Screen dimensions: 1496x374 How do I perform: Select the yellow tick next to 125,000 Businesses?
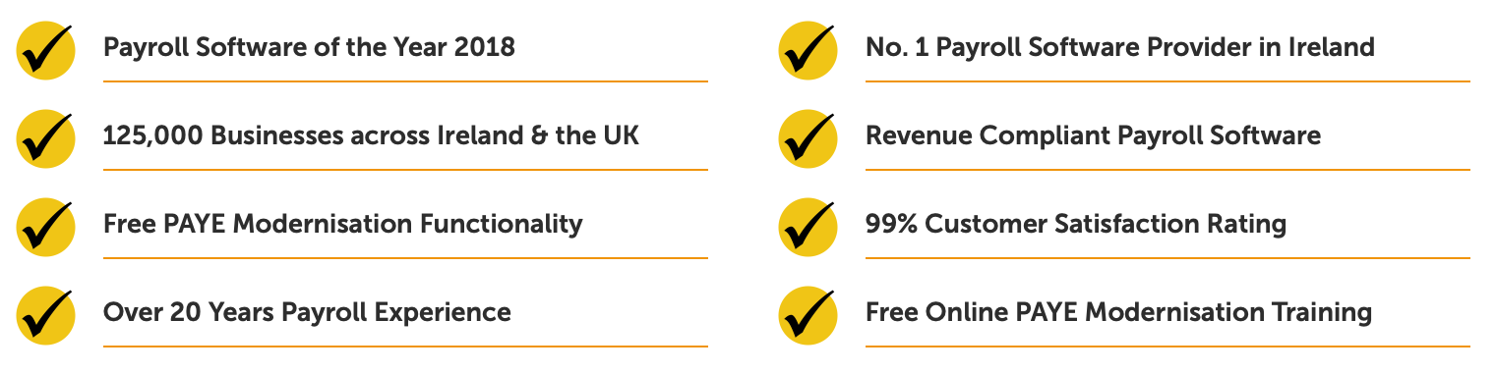point(45,138)
